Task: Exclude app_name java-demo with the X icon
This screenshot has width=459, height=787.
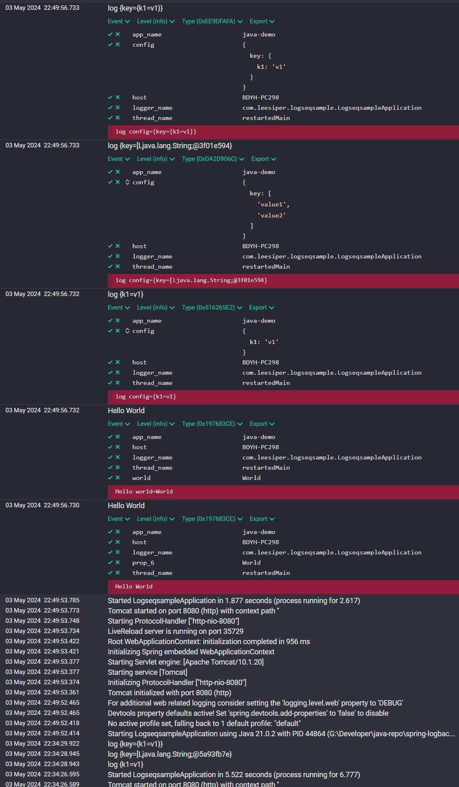Action: (118, 34)
